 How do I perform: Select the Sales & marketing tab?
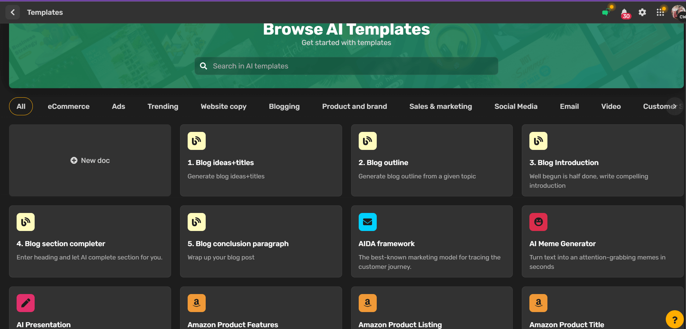(x=441, y=106)
